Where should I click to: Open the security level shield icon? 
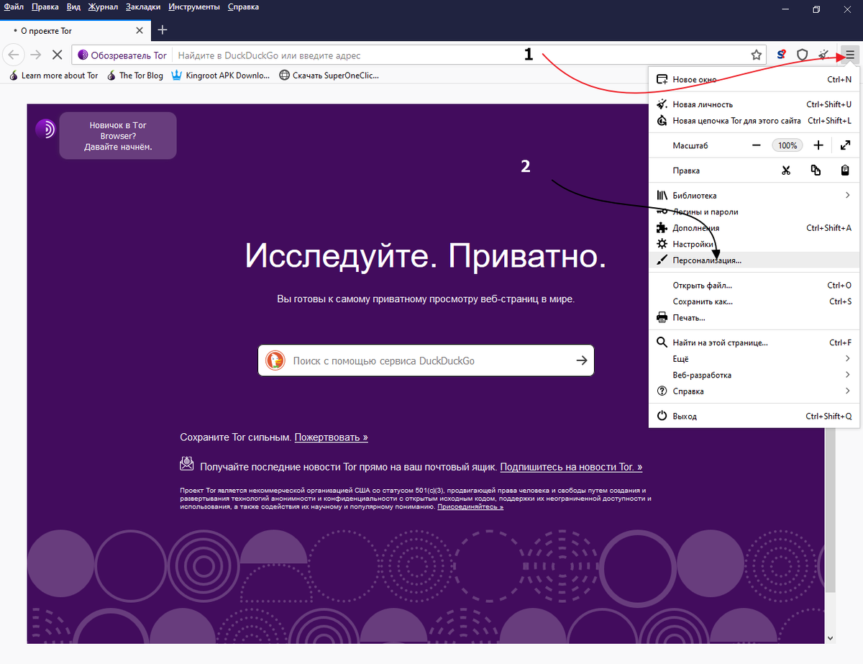tap(803, 55)
